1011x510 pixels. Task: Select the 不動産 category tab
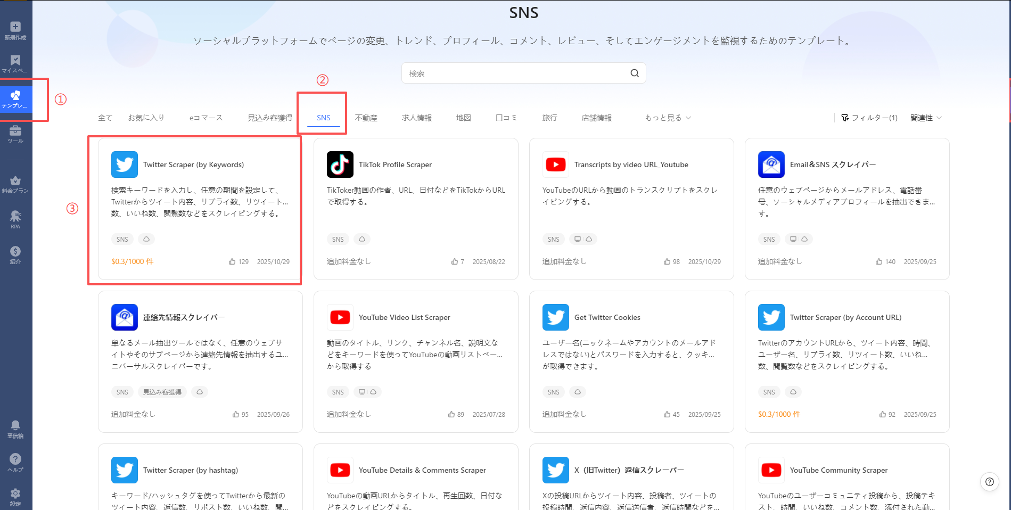pyautogui.click(x=366, y=118)
